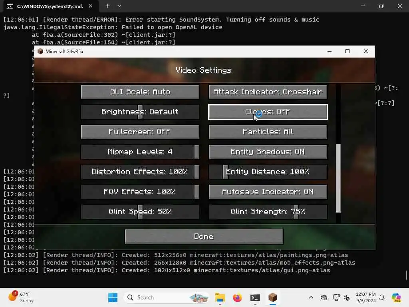Minimize the terminal window

pyautogui.click(x=363, y=6)
